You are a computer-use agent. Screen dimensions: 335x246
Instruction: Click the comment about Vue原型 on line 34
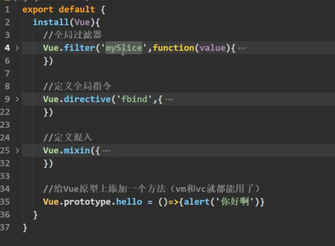point(151,189)
